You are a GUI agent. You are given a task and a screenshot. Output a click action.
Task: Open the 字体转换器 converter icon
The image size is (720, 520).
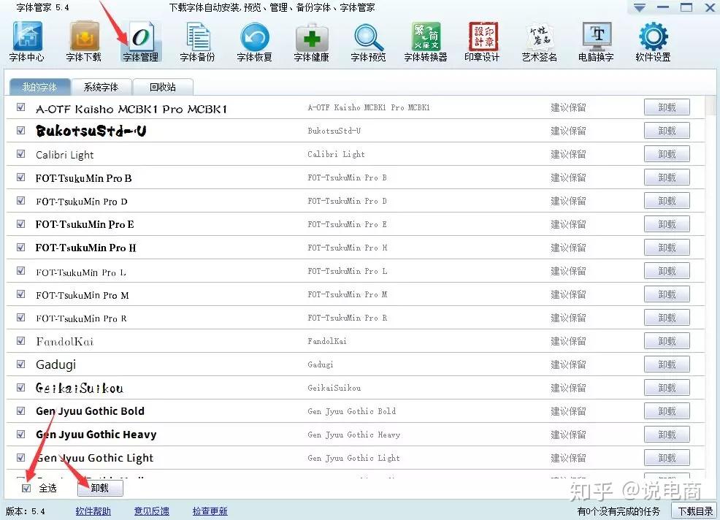(426, 42)
